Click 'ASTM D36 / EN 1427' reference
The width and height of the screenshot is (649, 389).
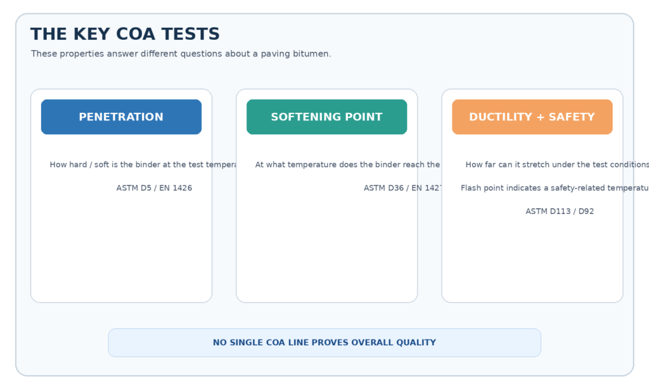(x=402, y=188)
